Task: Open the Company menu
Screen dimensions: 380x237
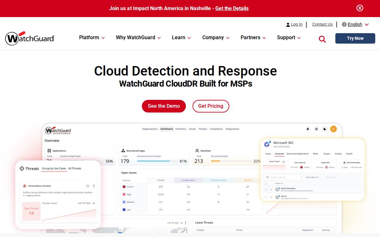Action: point(216,37)
